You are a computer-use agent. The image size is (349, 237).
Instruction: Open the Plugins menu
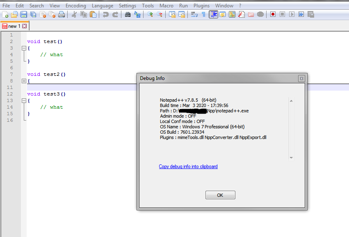201,6
